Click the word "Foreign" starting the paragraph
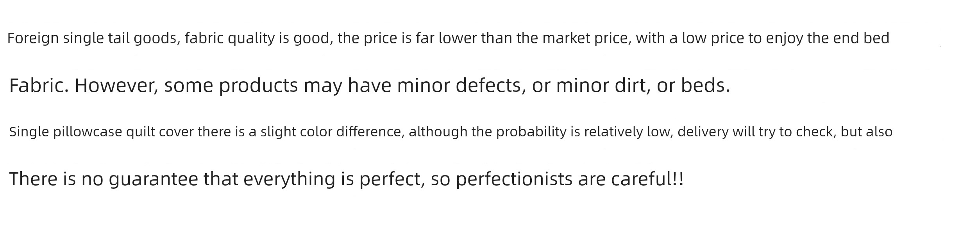The width and height of the screenshot is (969, 236). (33, 39)
